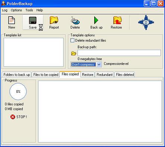Hit the red STOP ! icon
165x147 pixels.
click(x=13, y=117)
